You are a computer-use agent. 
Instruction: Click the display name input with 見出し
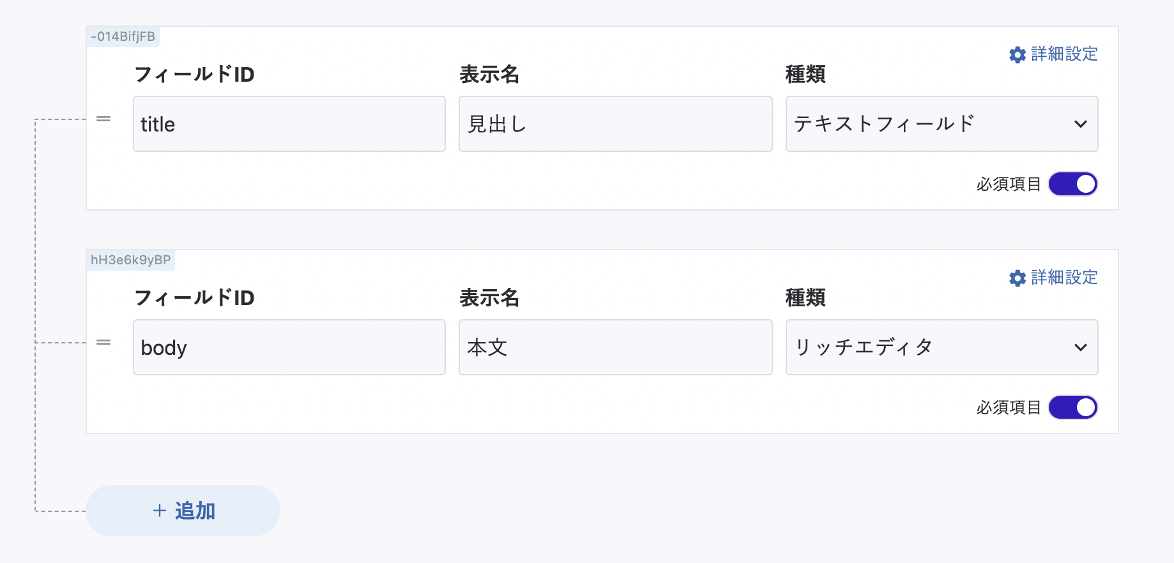point(615,124)
